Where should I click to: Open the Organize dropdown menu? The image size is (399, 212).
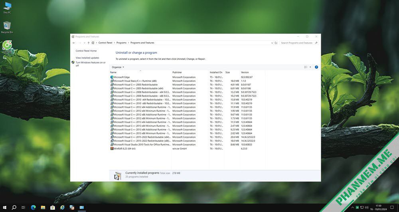(x=118, y=67)
